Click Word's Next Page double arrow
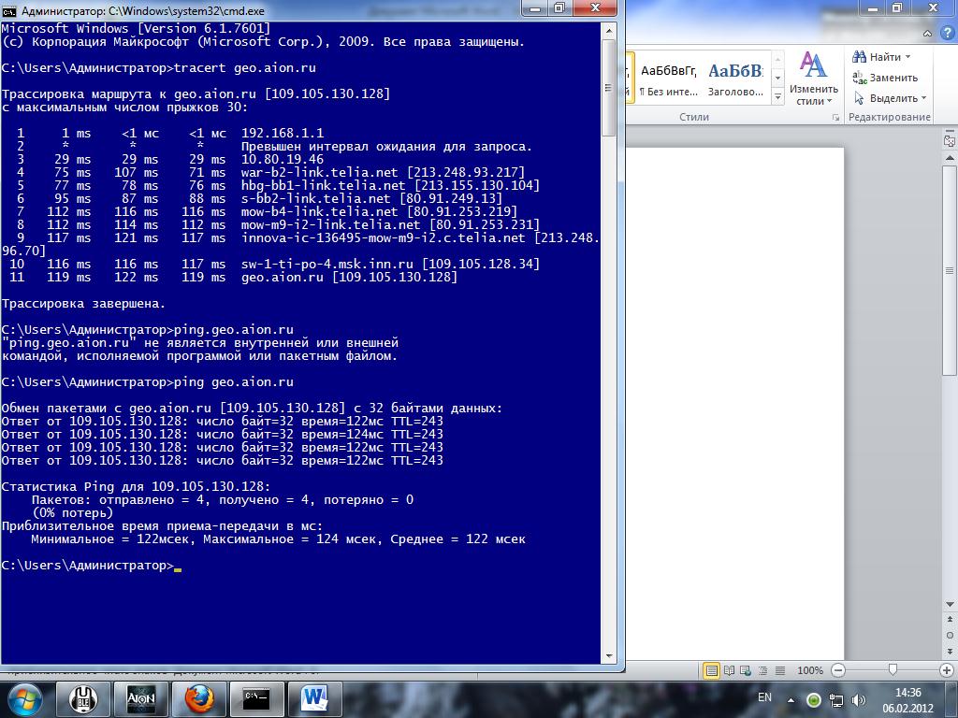The height and width of the screenshot is (718, 958). (950, 651)
